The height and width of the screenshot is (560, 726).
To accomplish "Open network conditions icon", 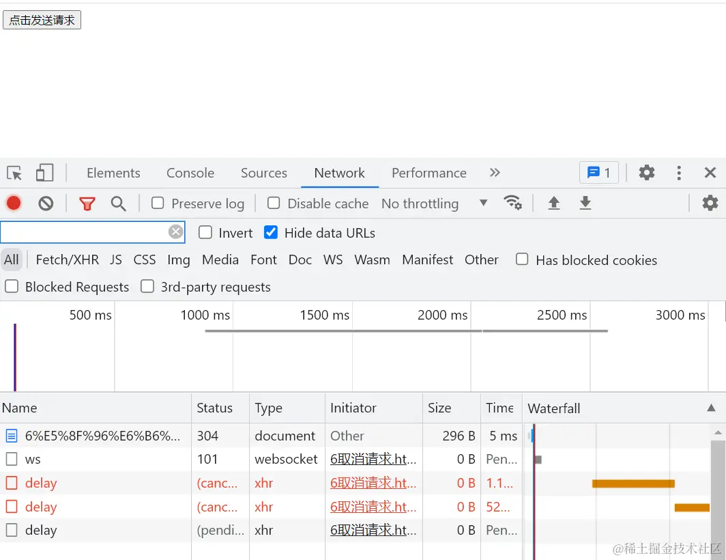I will (512, 203).
